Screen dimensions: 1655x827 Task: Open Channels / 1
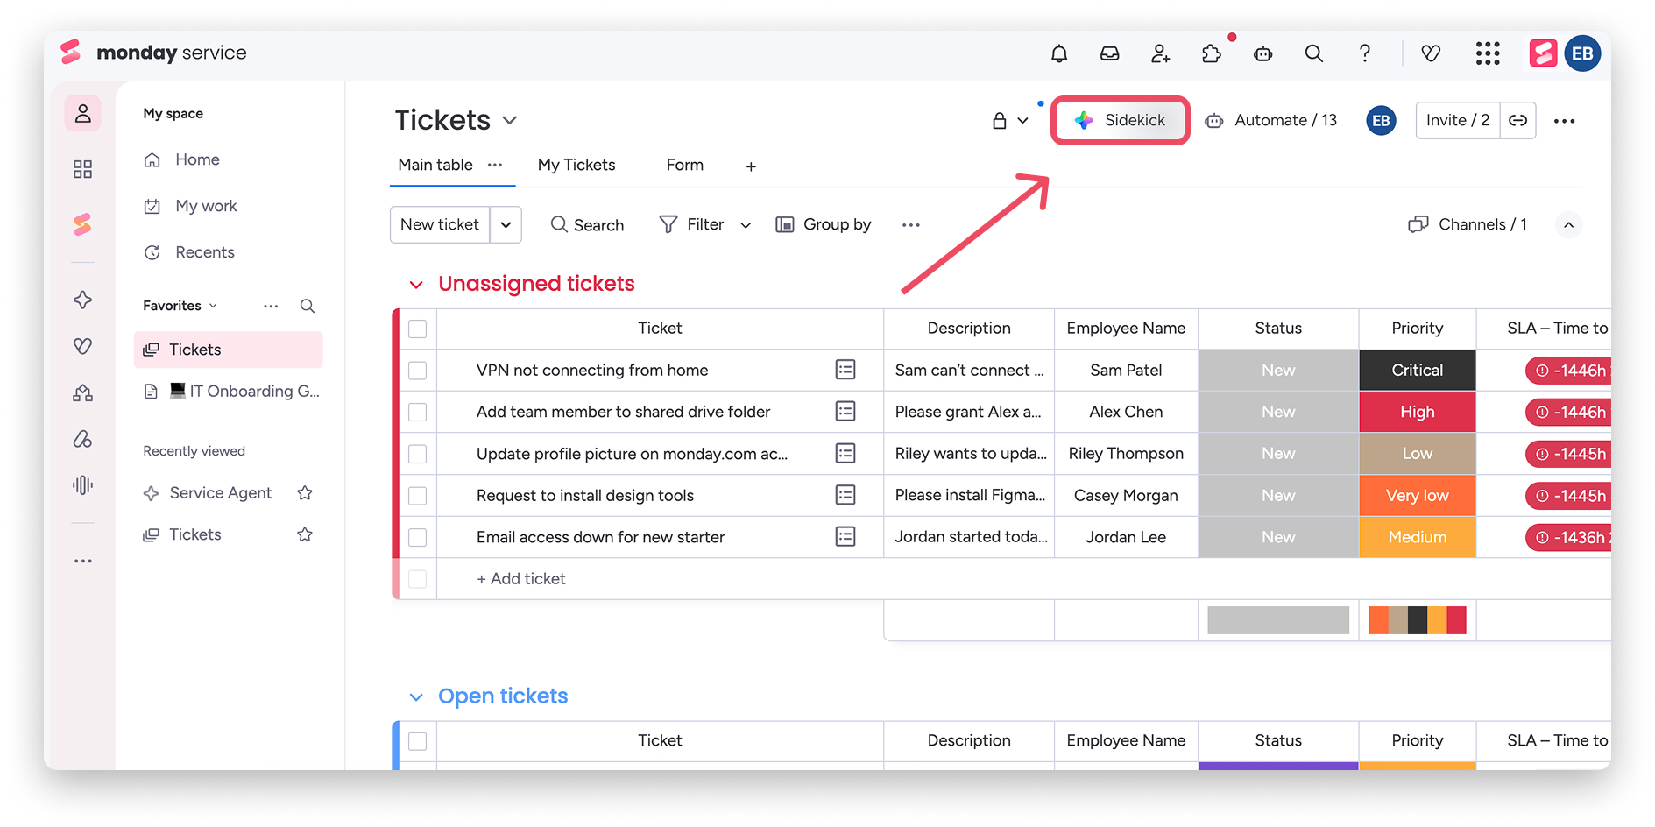[x=1468, y=225]
